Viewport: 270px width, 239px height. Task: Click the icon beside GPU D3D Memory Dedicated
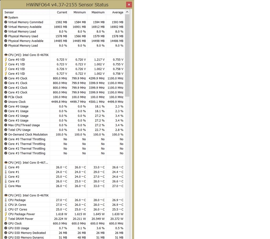tap(6, 233)
